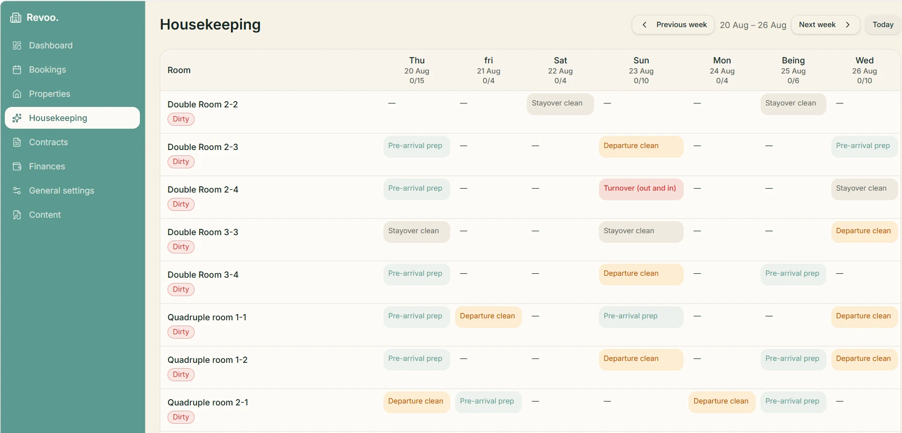902x433 pixels.
Task: Open Departure clean for Quadruple room 2-1 Monday
Action: (722, 402)
